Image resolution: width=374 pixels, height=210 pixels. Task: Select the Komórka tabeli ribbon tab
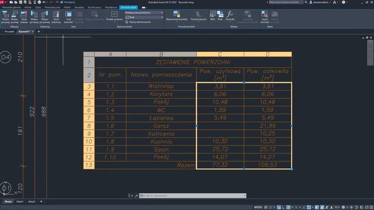129,8
